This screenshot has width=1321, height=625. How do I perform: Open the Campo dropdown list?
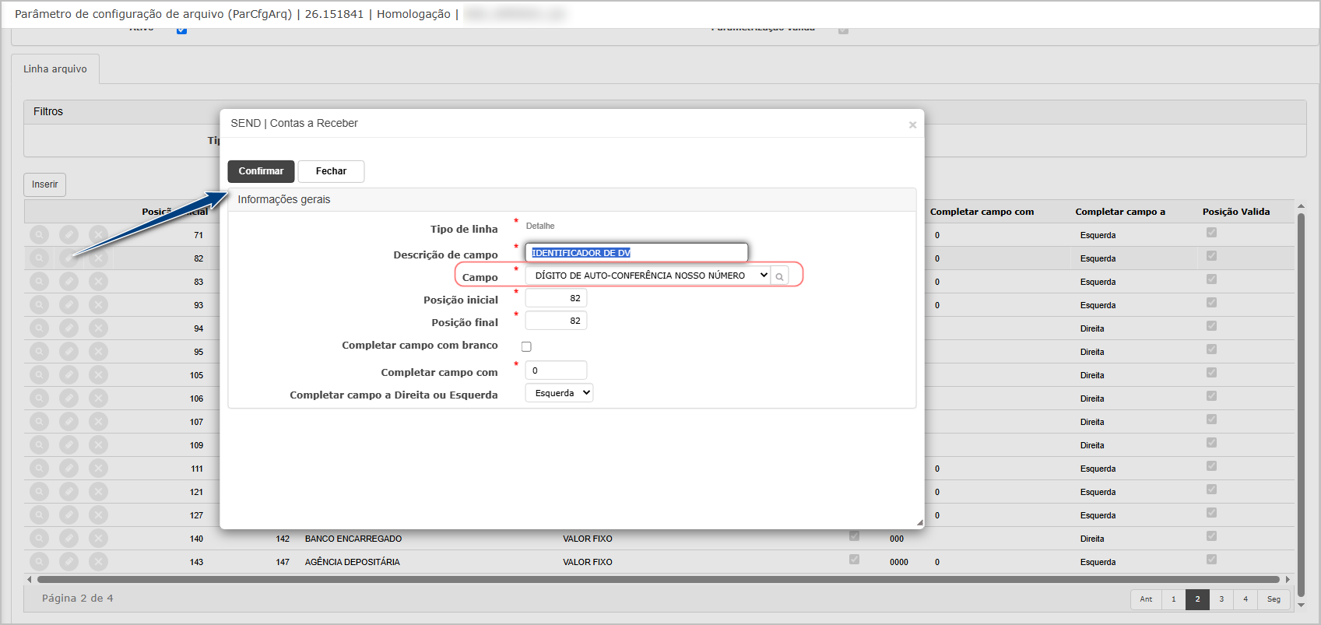point(648,276)
